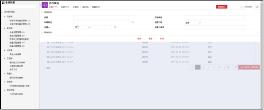This screenshot has width=264, height=110.
Task: Click the 创建人 name input field
Action: (102, 27)
